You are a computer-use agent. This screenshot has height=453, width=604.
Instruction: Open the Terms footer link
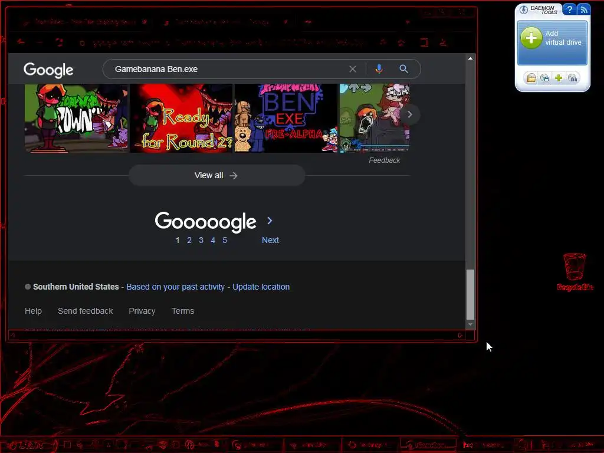pos(183,311)
